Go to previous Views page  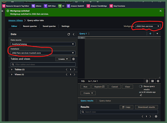point(67,75)
